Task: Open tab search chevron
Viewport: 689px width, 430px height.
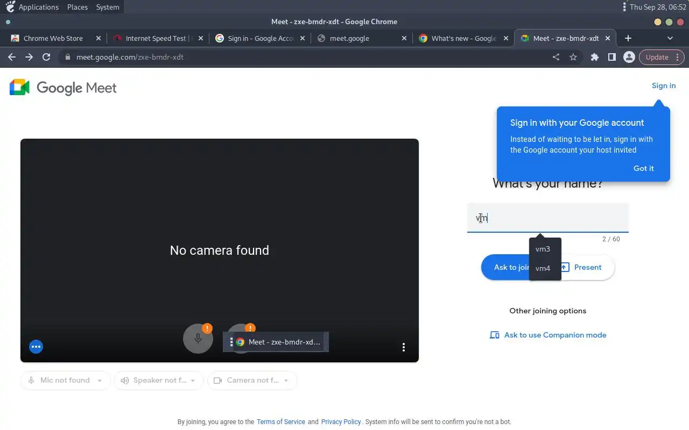Action: [x=670, y=38]
